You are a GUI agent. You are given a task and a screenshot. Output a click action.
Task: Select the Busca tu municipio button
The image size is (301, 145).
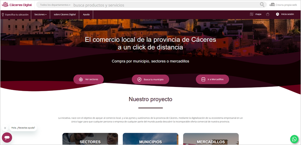point(150,79)
